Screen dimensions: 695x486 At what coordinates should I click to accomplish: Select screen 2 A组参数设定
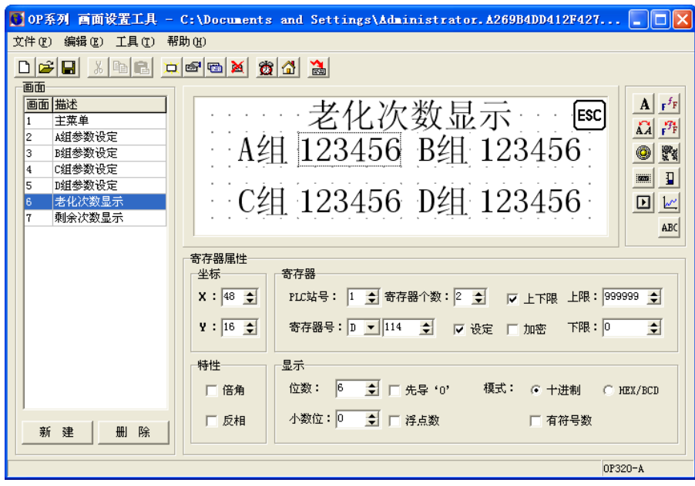tap(96, 137)
